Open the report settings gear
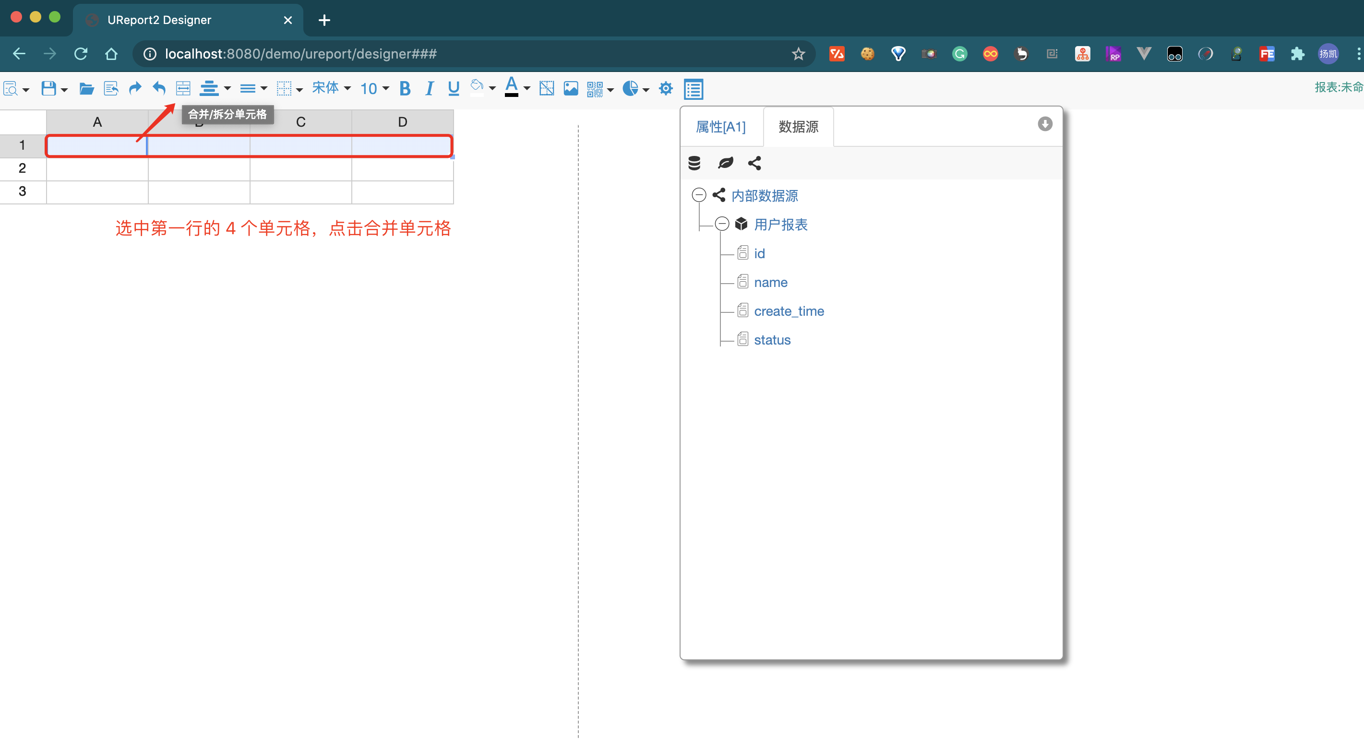The height and width of the screenshot is (739, 1364). 666,88
